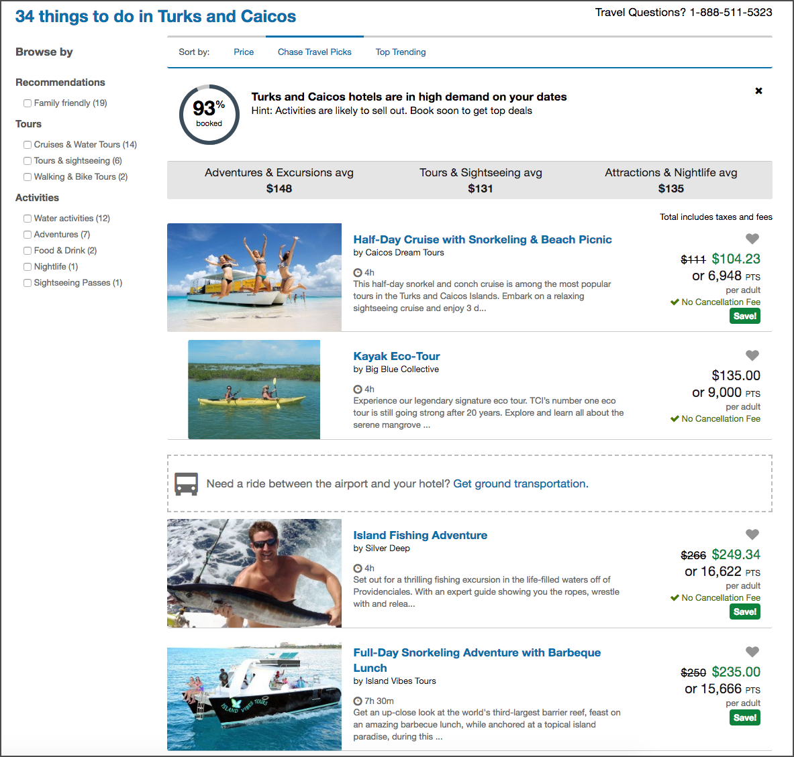Click Save! on the Half-Day Cruise deal
794x757 pixels.
[744, 316]
